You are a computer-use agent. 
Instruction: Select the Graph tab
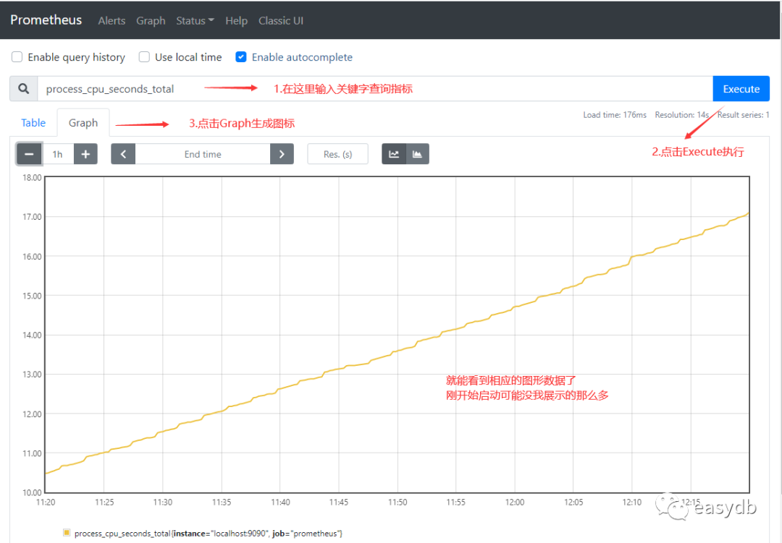point(83,123)
